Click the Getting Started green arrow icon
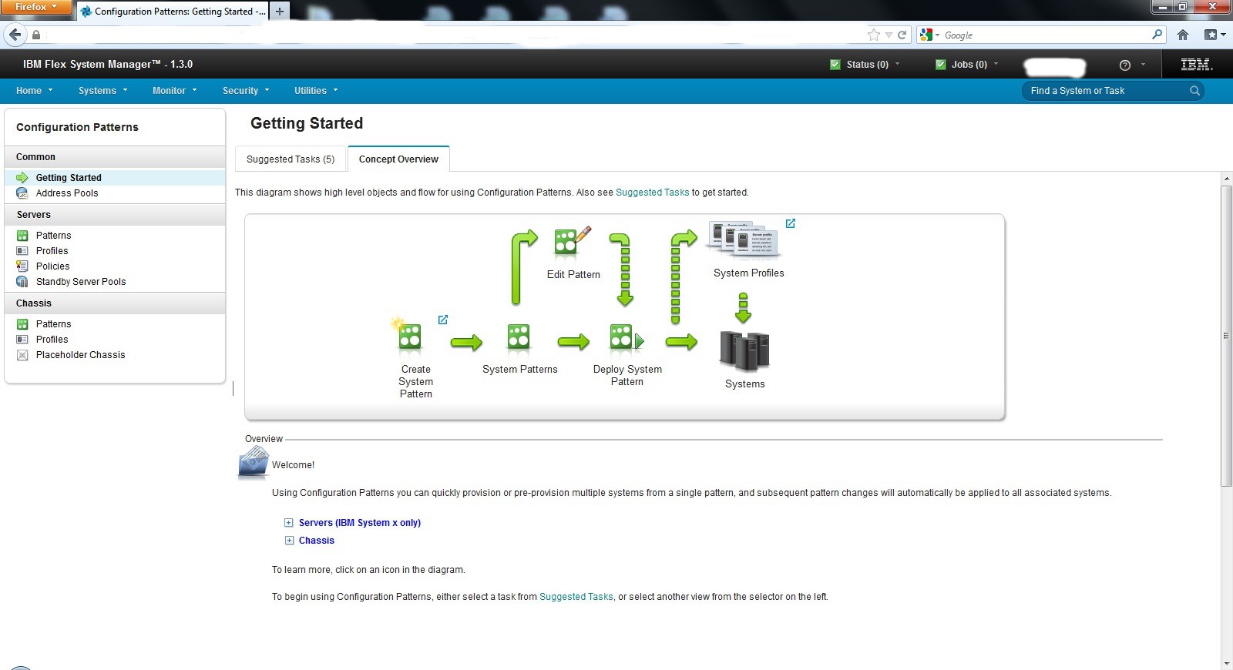The width and height of the screenshot is (1233, 670). coord(22,178)
